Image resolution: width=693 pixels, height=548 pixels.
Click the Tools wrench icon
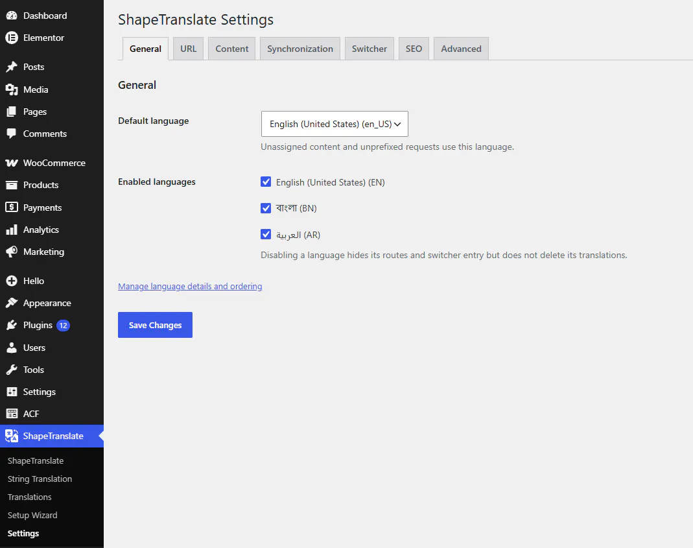coord(12,370)
